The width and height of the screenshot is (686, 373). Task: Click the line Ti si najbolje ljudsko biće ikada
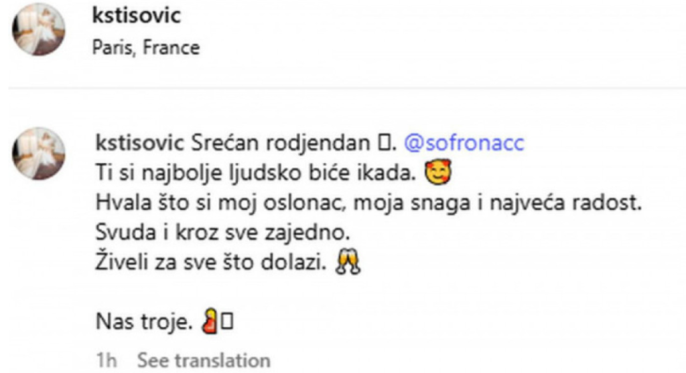[x=255, y=173]
